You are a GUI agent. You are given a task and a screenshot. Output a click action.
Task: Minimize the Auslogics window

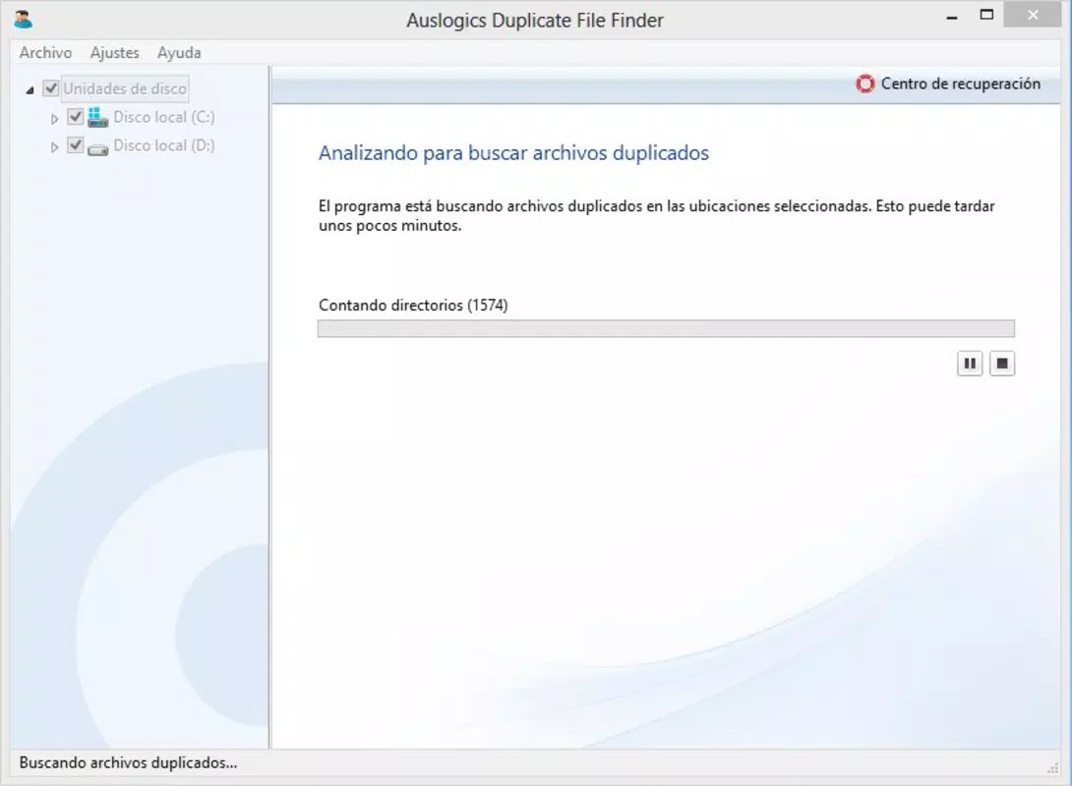click(951, 17)
